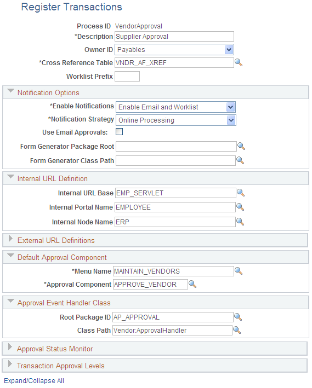
Task: Open lookup for Cross Reference Table
Action: click(x=239, y=62)
